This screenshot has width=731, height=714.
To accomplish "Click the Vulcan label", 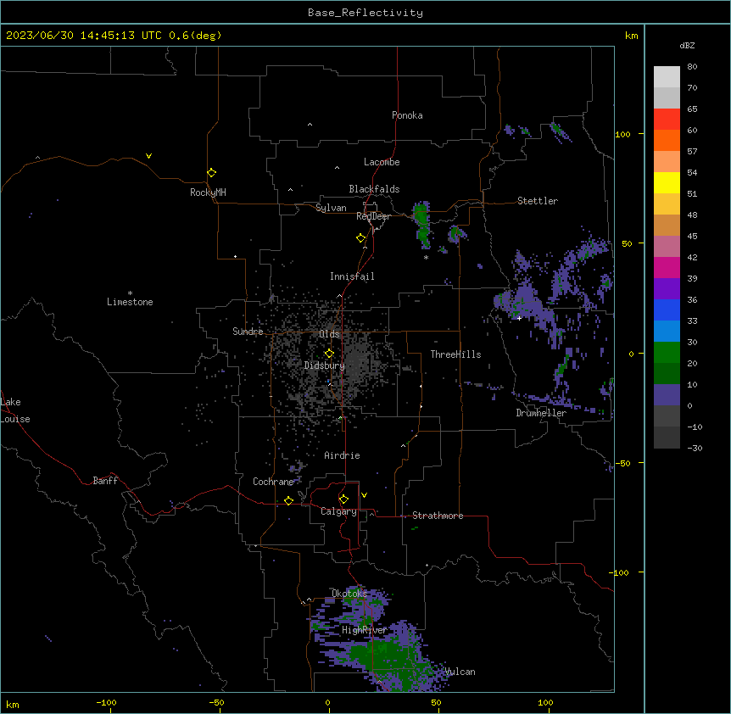I will click(x=460, y=672).
